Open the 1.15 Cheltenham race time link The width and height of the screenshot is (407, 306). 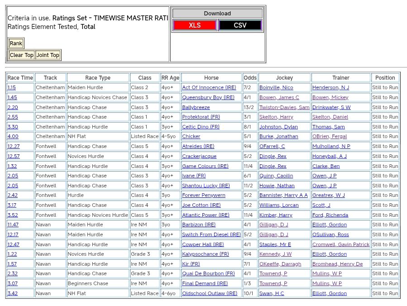tap(12, 88)
